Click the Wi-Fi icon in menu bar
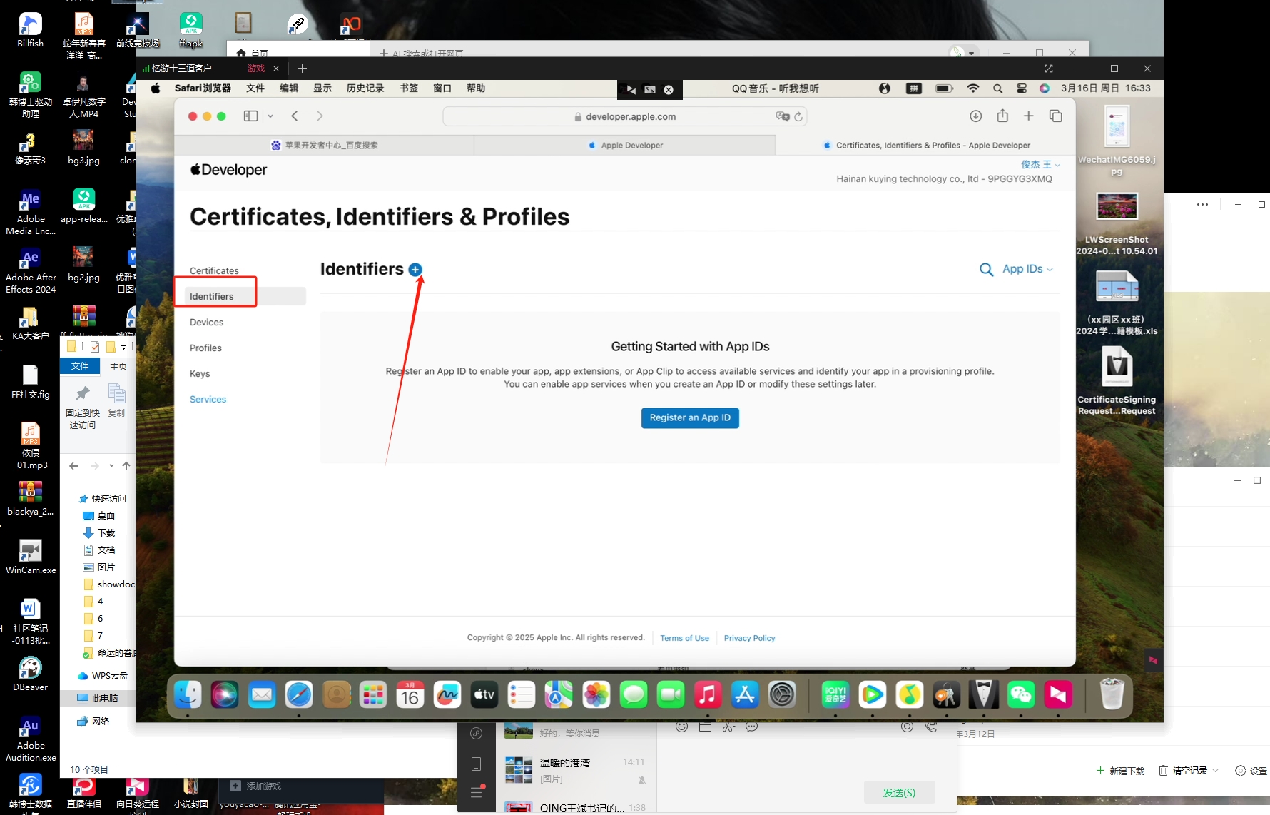 pyautogui.click(x=973, y=88)
